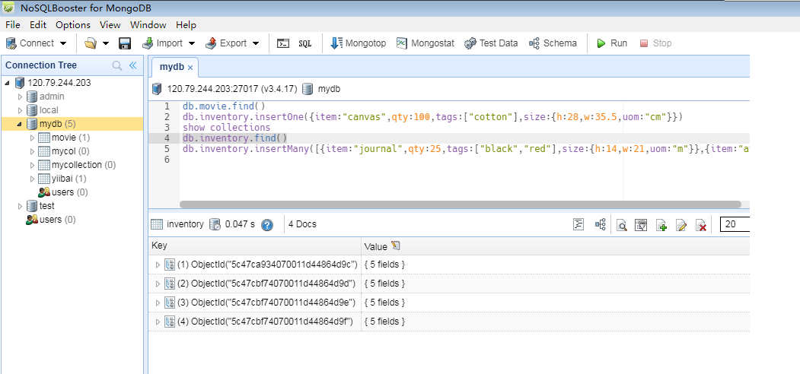
Task: Open the Help menu
Action: coord(186,25)
